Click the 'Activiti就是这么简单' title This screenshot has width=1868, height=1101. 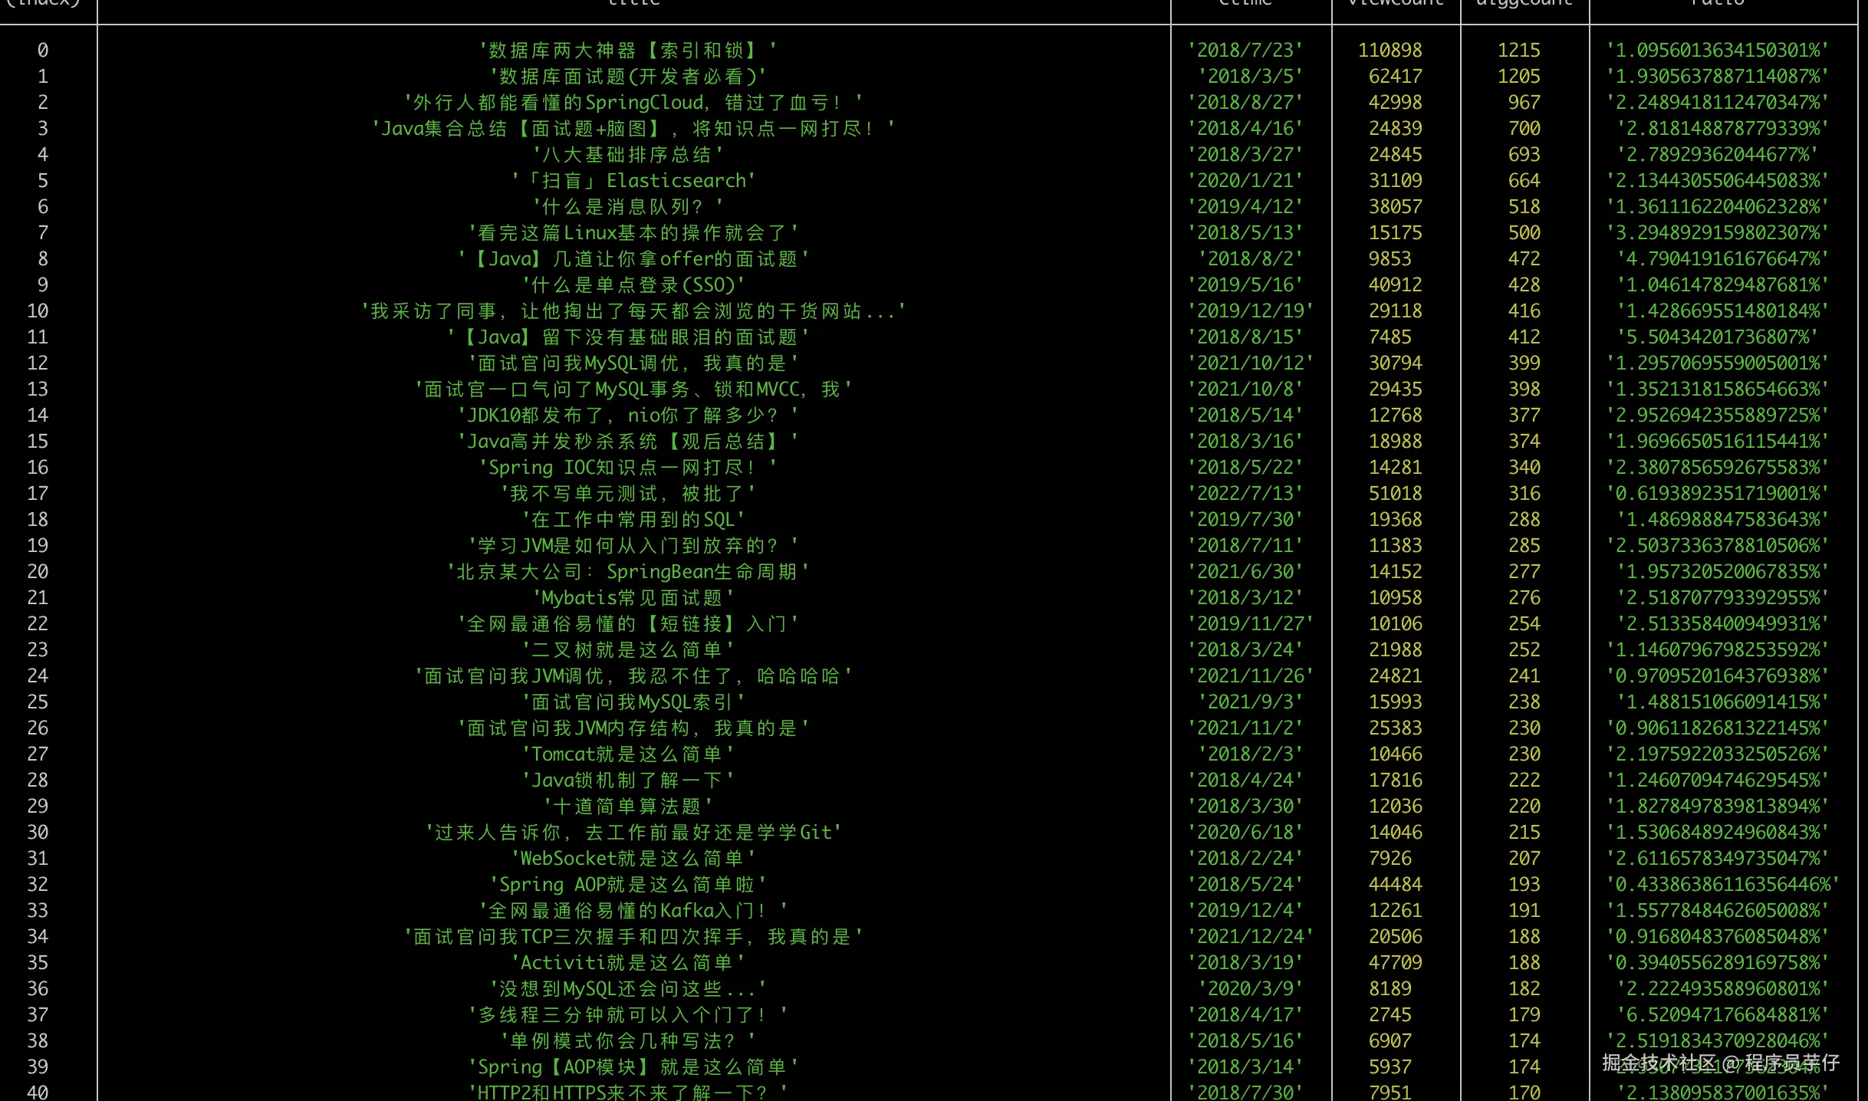[x=627, y=963]
